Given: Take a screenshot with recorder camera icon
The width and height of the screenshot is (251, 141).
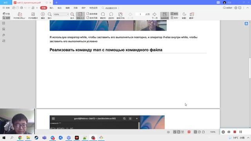Looking at the screenshot, I should pos(229,132).
